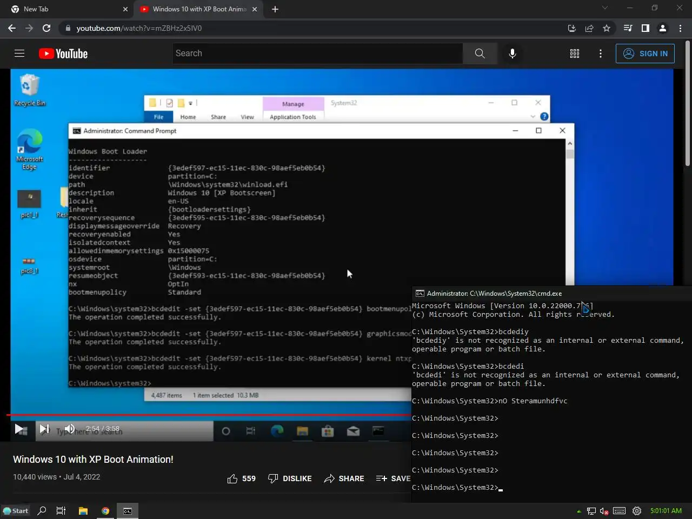Seek on the red video progress bar
The width and height of the screenshot is (692, 519).
click(x=209, y=415)
